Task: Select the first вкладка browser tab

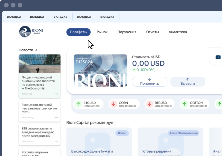Action: click(x=14, y=17)
